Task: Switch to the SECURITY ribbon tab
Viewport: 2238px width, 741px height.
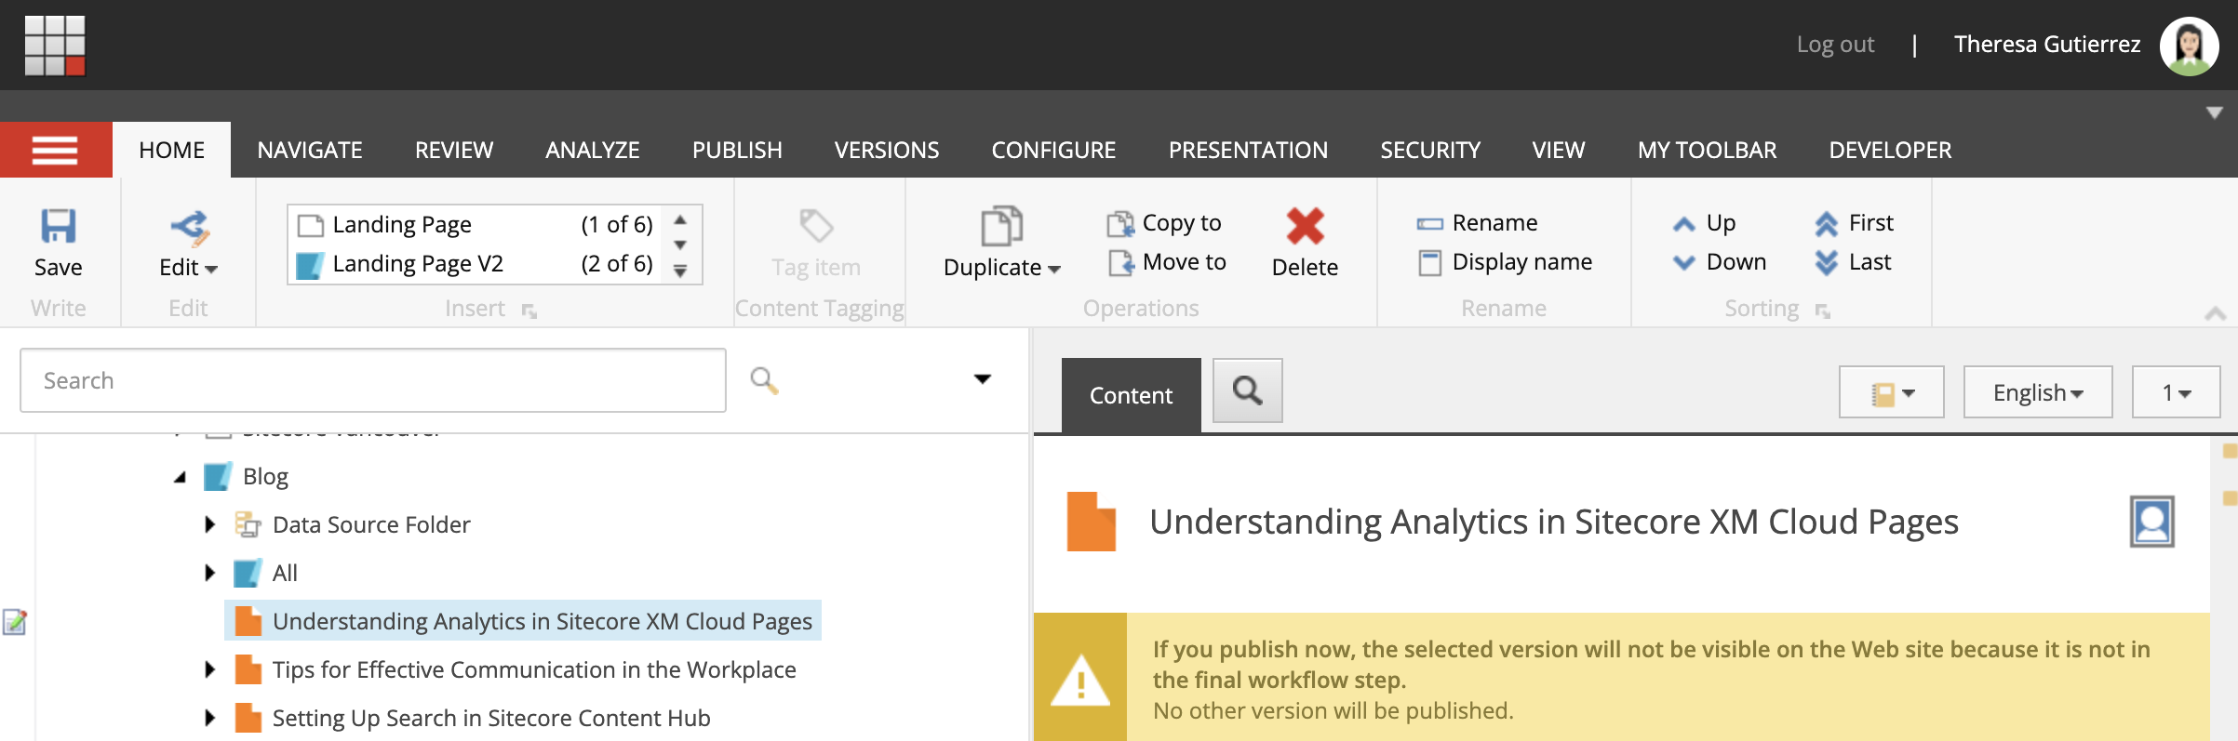Action: coord(1430,150)
